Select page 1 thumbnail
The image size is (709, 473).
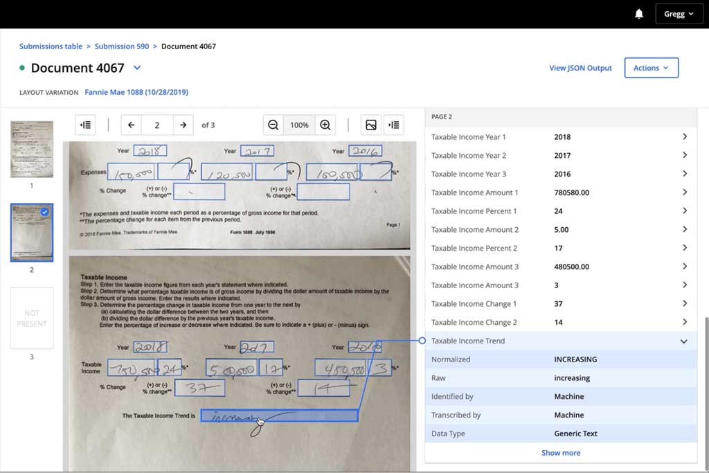pyautogui.click(x=32, y=149)
